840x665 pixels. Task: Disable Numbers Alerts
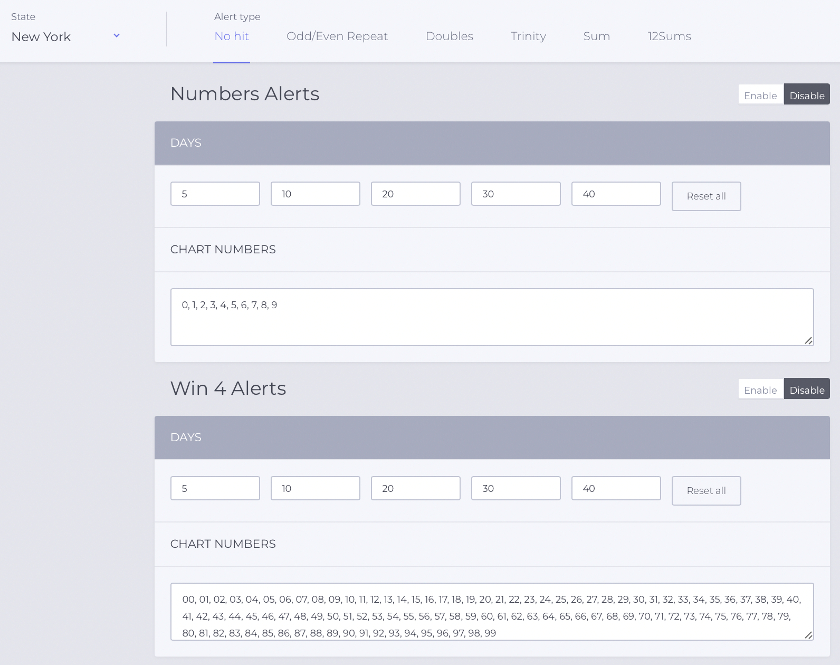[807, 94]
